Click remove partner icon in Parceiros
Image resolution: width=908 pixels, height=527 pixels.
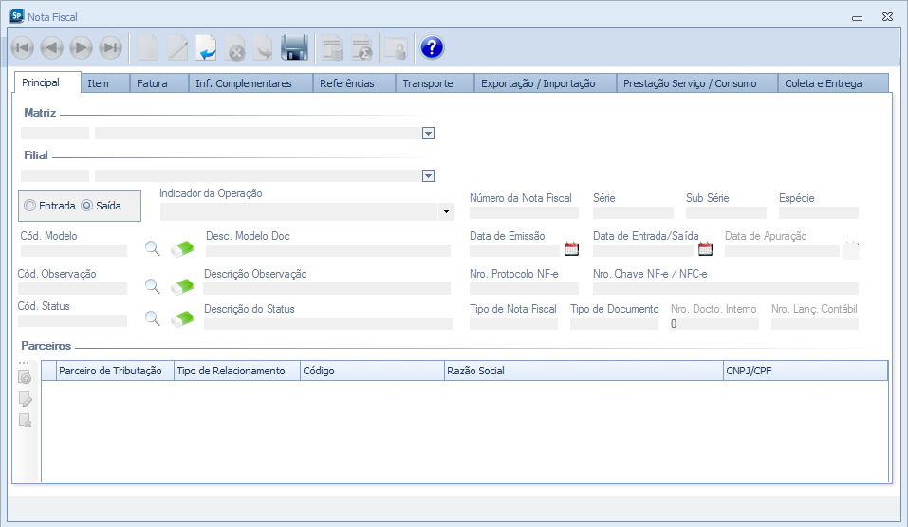[x=25, y=421]
